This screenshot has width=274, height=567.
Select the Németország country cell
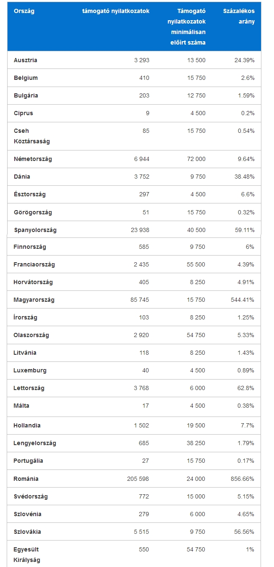pos(33,159)
